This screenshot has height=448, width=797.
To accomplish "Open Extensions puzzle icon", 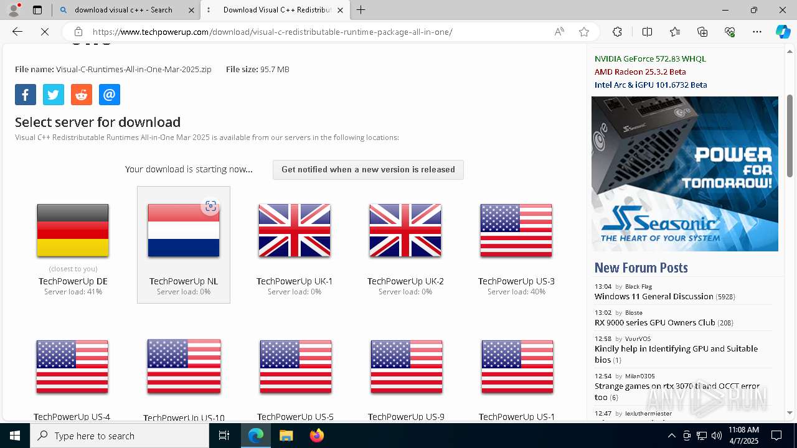I will point(617,32).
